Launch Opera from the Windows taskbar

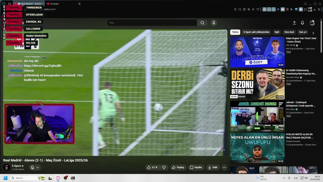[x=58, y=178]
